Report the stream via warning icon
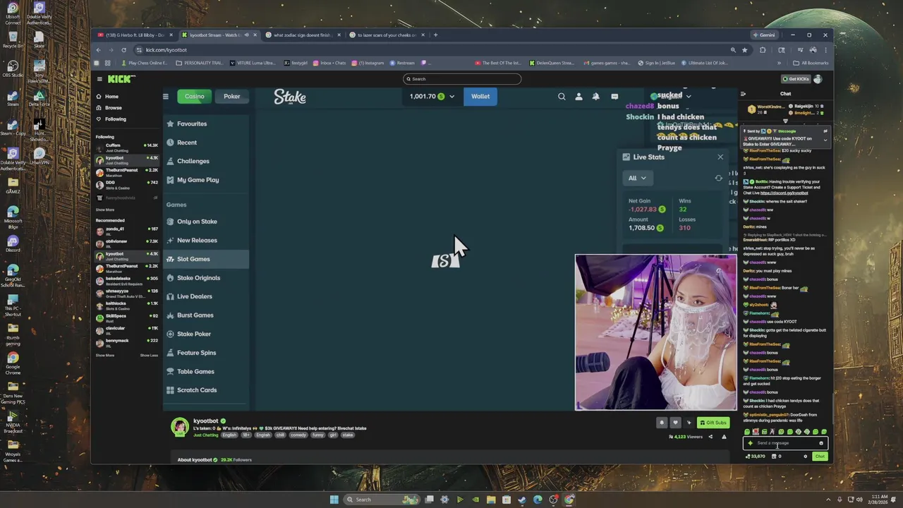903x508 pixels. (x=724, y=437)
